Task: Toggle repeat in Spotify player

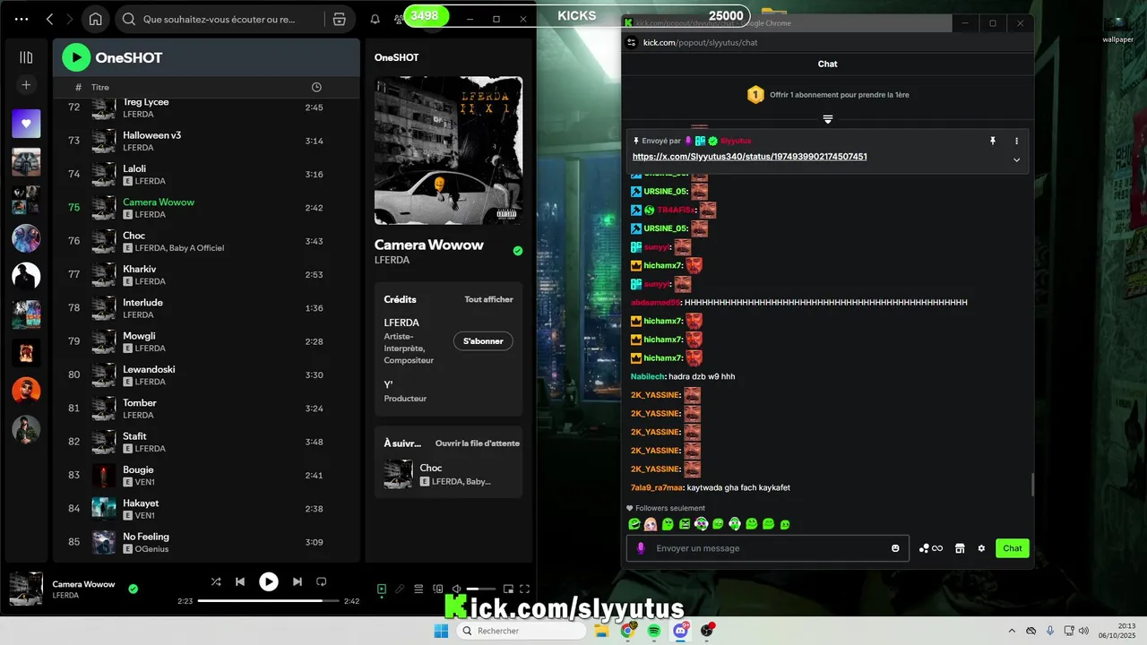Action: (x=322, y=581)
